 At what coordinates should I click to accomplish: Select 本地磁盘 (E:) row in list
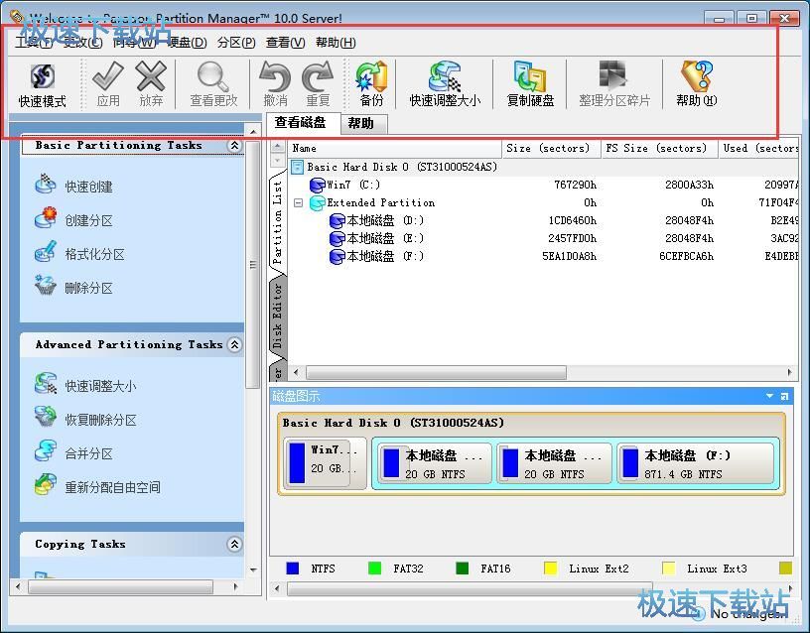[x=542, y=238]
